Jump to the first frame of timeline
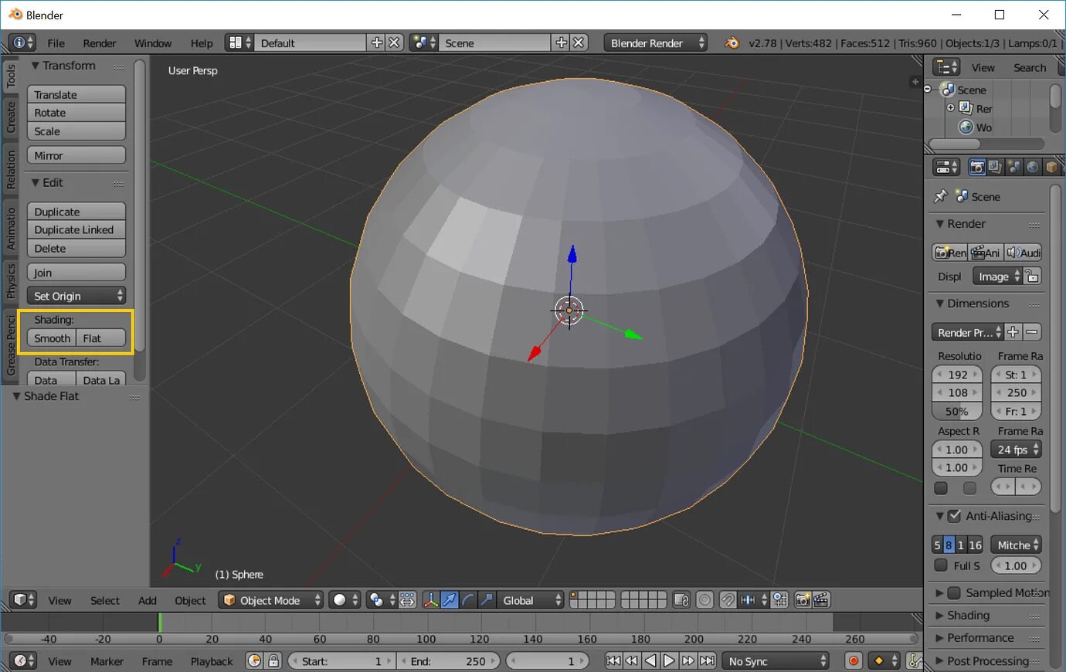This screenshot has height=672, width=1066. pos(613,661)
